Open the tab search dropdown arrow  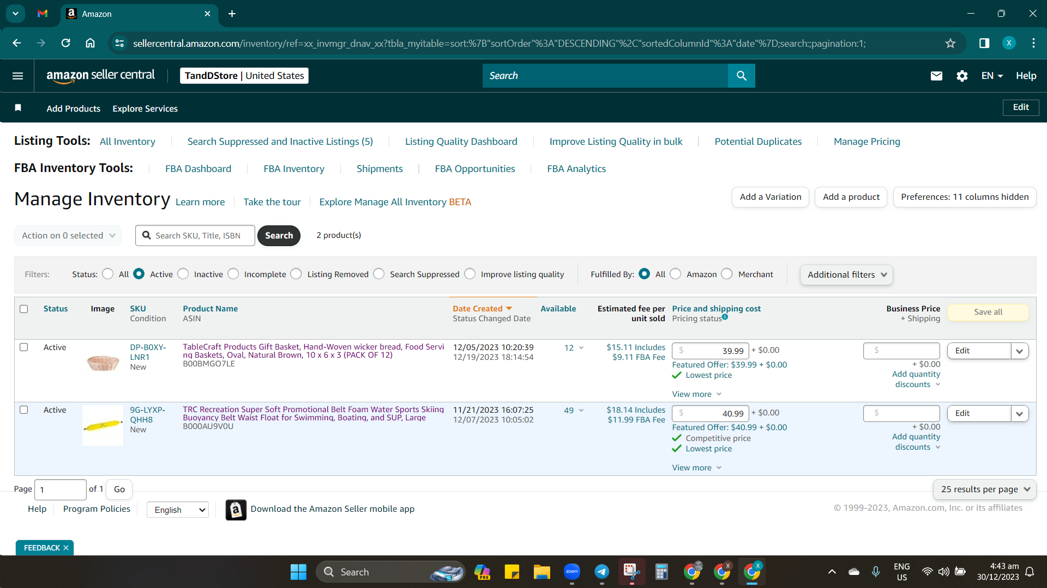pyautogui.click(x=15, y=14)
